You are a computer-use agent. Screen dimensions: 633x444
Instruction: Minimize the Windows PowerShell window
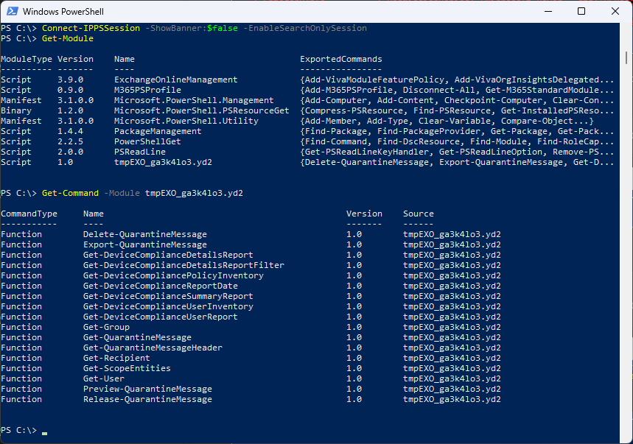tap(548, 11)
